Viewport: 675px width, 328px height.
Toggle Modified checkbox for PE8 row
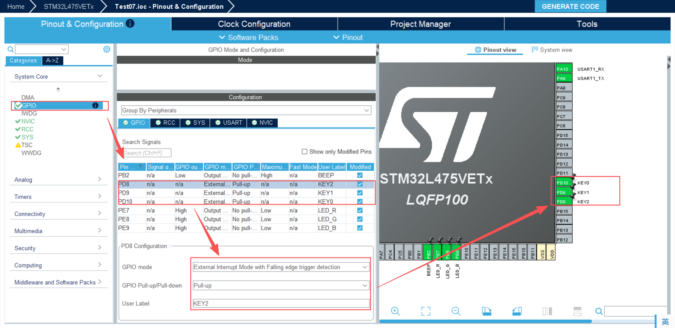(x=360, y=219)
